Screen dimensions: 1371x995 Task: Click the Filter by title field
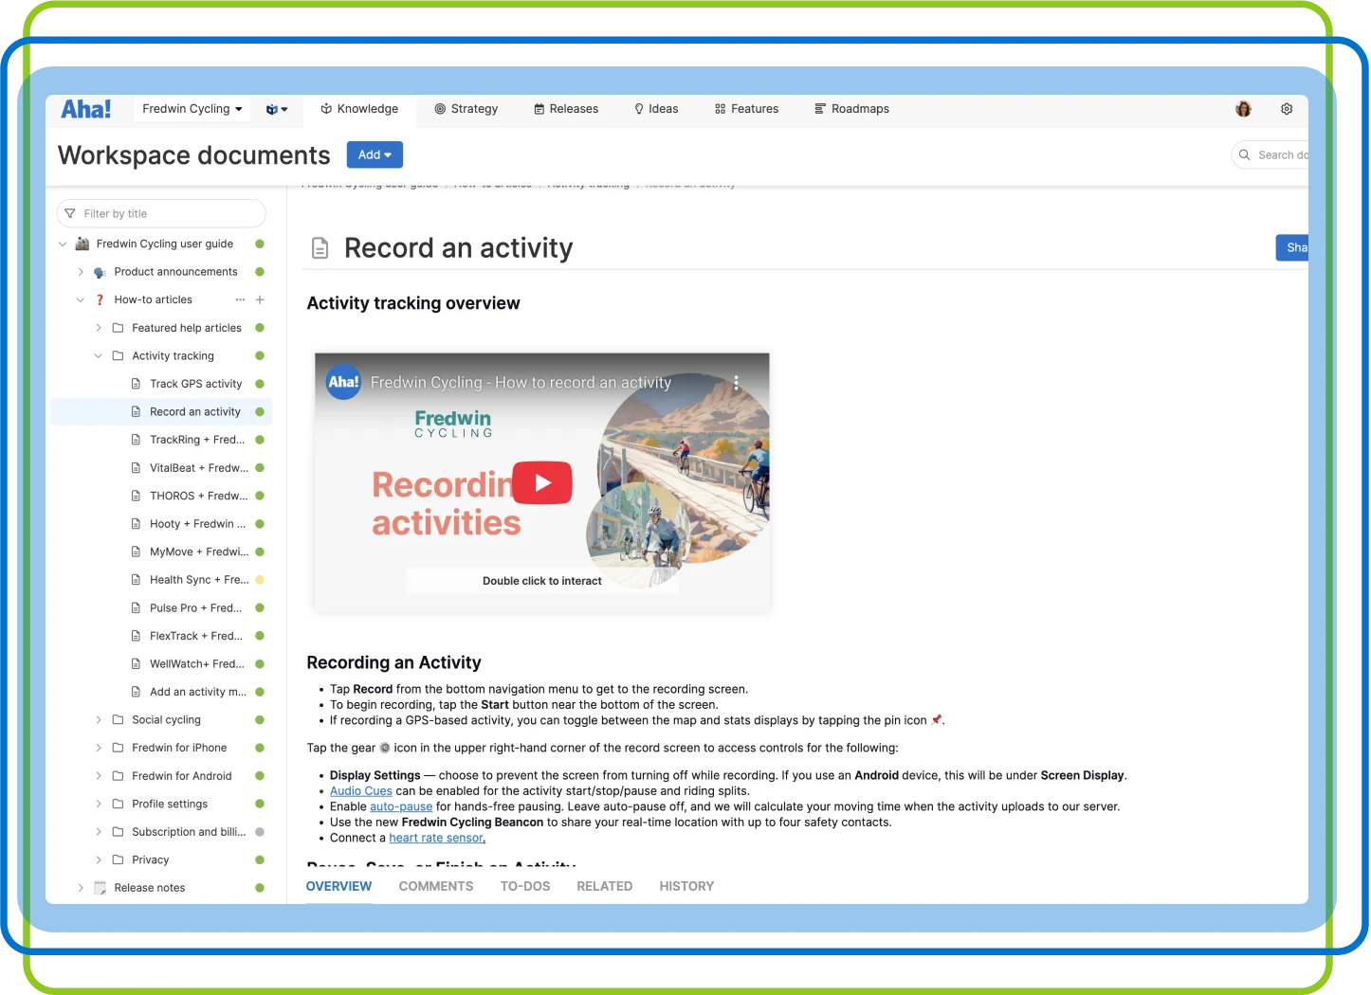[x=161, y=213]
